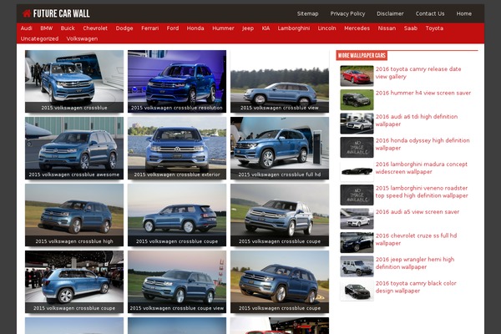
Task: Open the Privacy Policy page
Action: [347, 13]
